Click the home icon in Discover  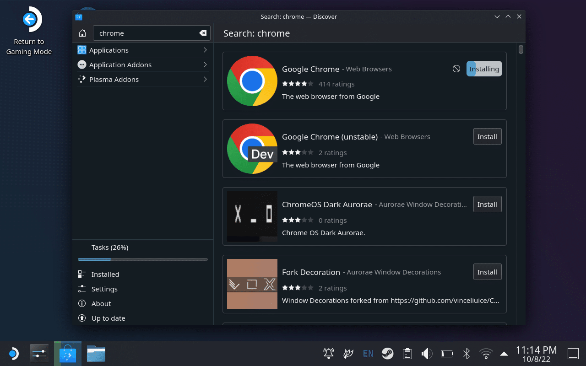click(82, 33)
